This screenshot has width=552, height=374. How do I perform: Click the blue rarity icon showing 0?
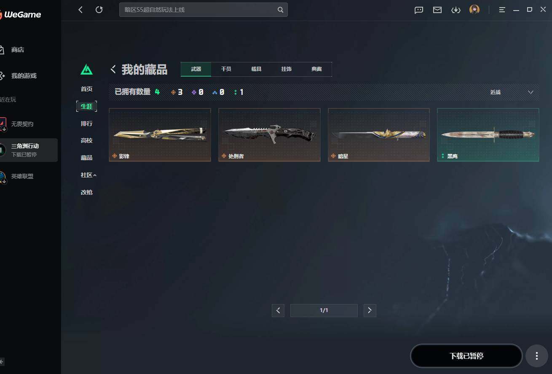[x=215, y=92]
